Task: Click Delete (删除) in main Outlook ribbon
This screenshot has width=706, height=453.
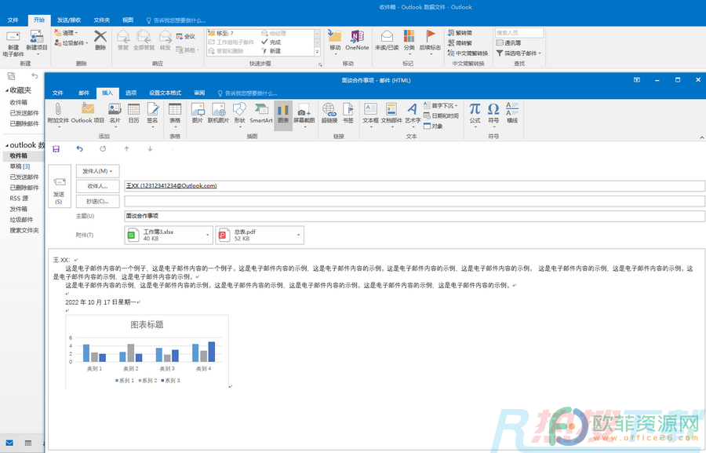Action: 100,40
